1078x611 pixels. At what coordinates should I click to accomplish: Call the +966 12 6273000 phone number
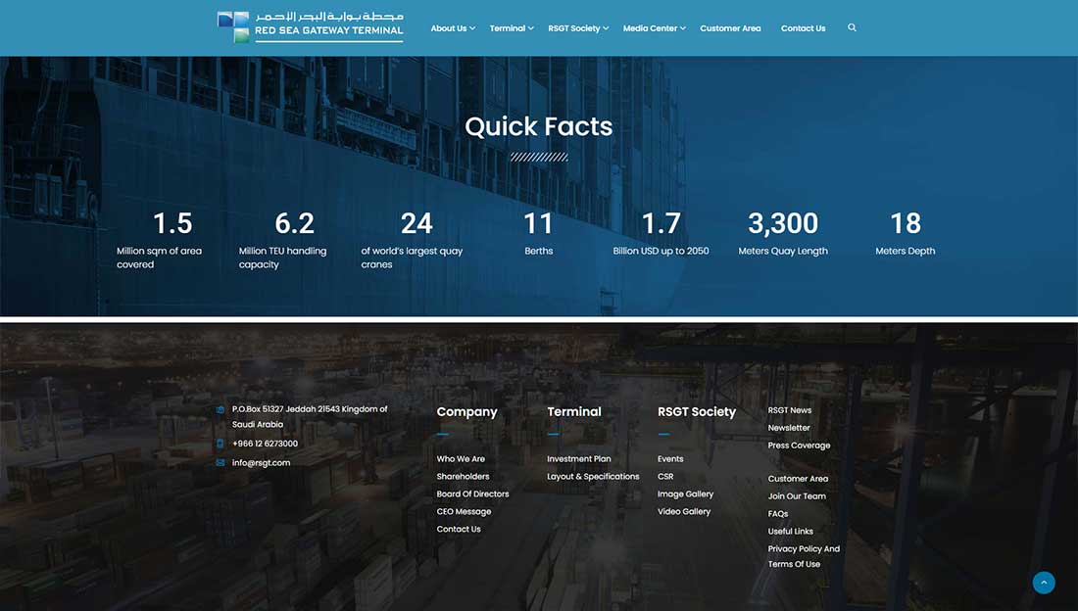coord(265,444)
